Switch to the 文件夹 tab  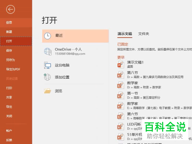pyautogui.click(x=144, y=34)
